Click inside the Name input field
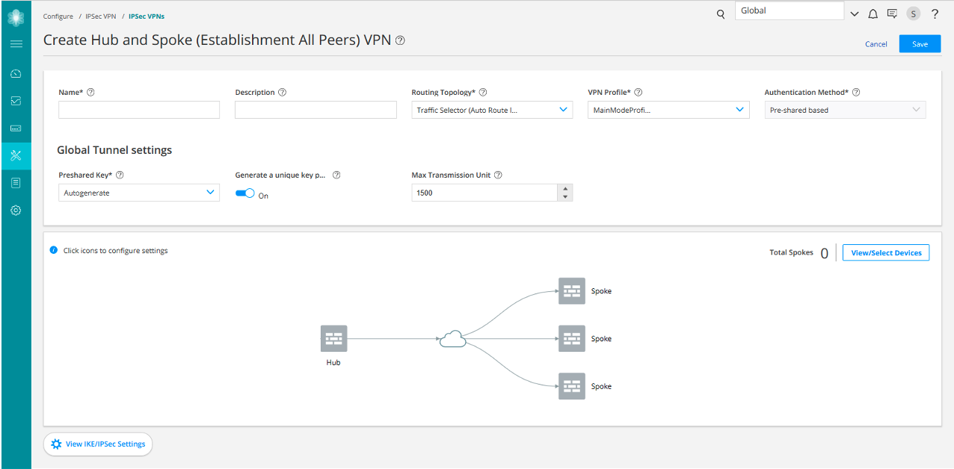954x469 pixels. 138,109
